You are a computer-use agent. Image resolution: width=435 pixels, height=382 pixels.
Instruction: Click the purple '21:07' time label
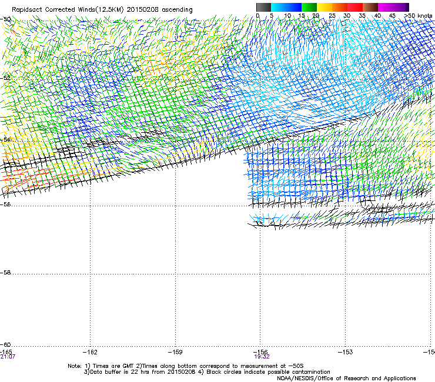pyautogui.click(x=8, y=357)
